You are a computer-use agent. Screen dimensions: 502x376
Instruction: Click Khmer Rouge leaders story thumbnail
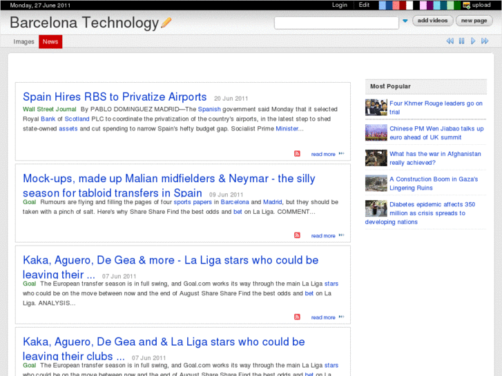click(x=376, y=107)
